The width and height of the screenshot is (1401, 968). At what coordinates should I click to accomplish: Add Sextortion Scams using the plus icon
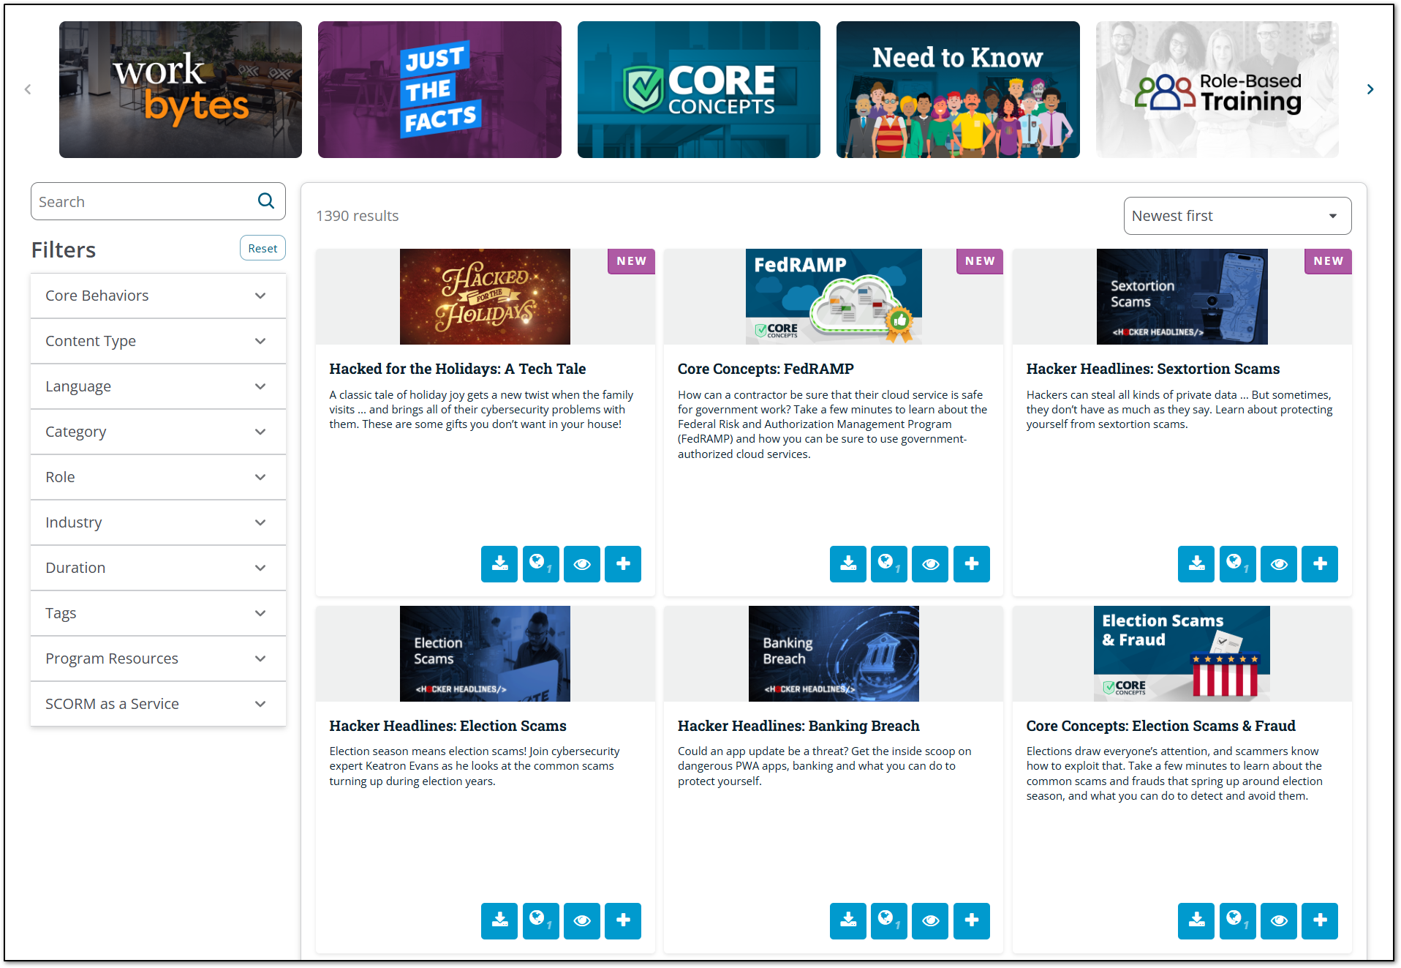click(x=1320, y=564)
